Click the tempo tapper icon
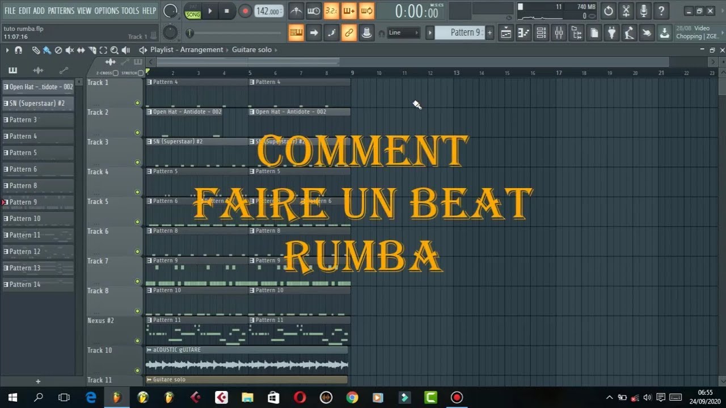The height and width of the screenshot is (408, 726). tap(629, 33)
